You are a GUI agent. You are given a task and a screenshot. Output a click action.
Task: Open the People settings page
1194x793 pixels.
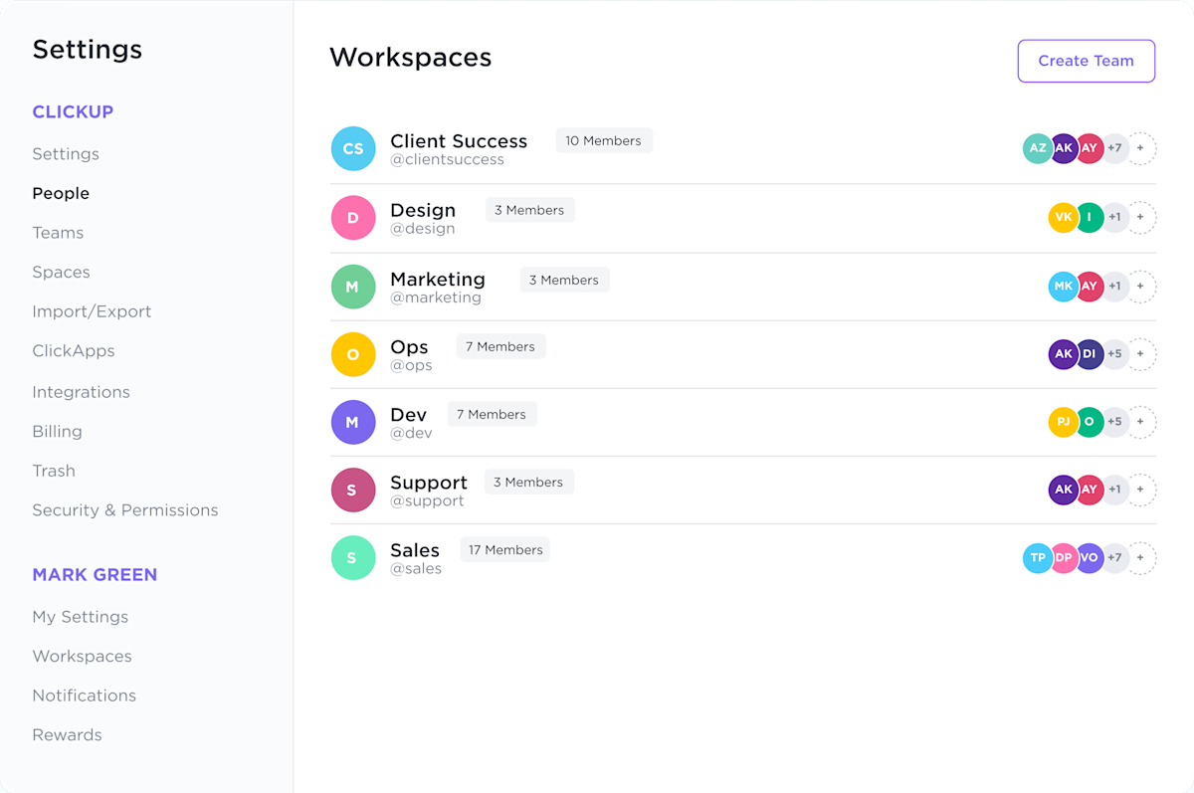(x=61, y=193)
